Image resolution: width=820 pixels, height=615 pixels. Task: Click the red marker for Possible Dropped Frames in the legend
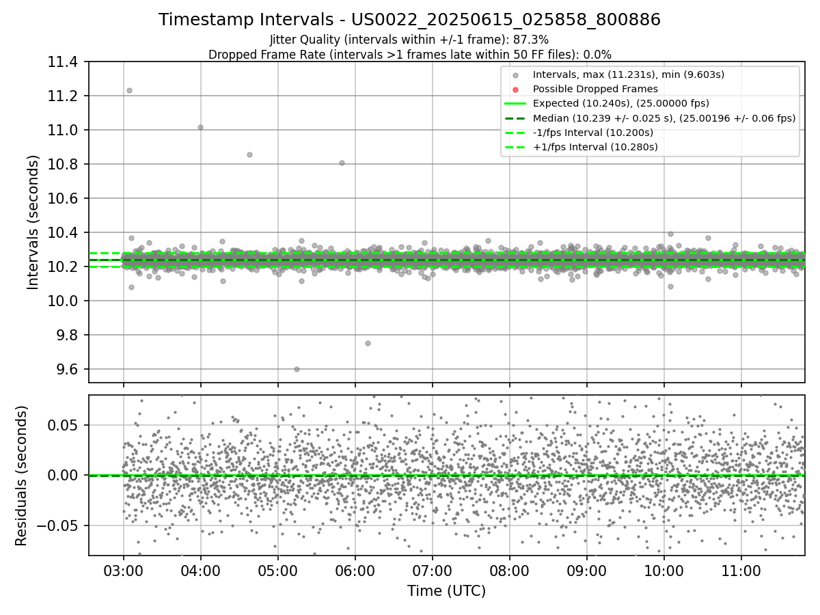click(x=515, y=90)
